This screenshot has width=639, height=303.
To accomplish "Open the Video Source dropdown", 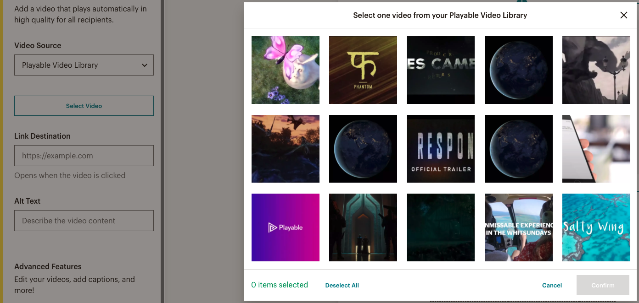I will click(84, 65).
